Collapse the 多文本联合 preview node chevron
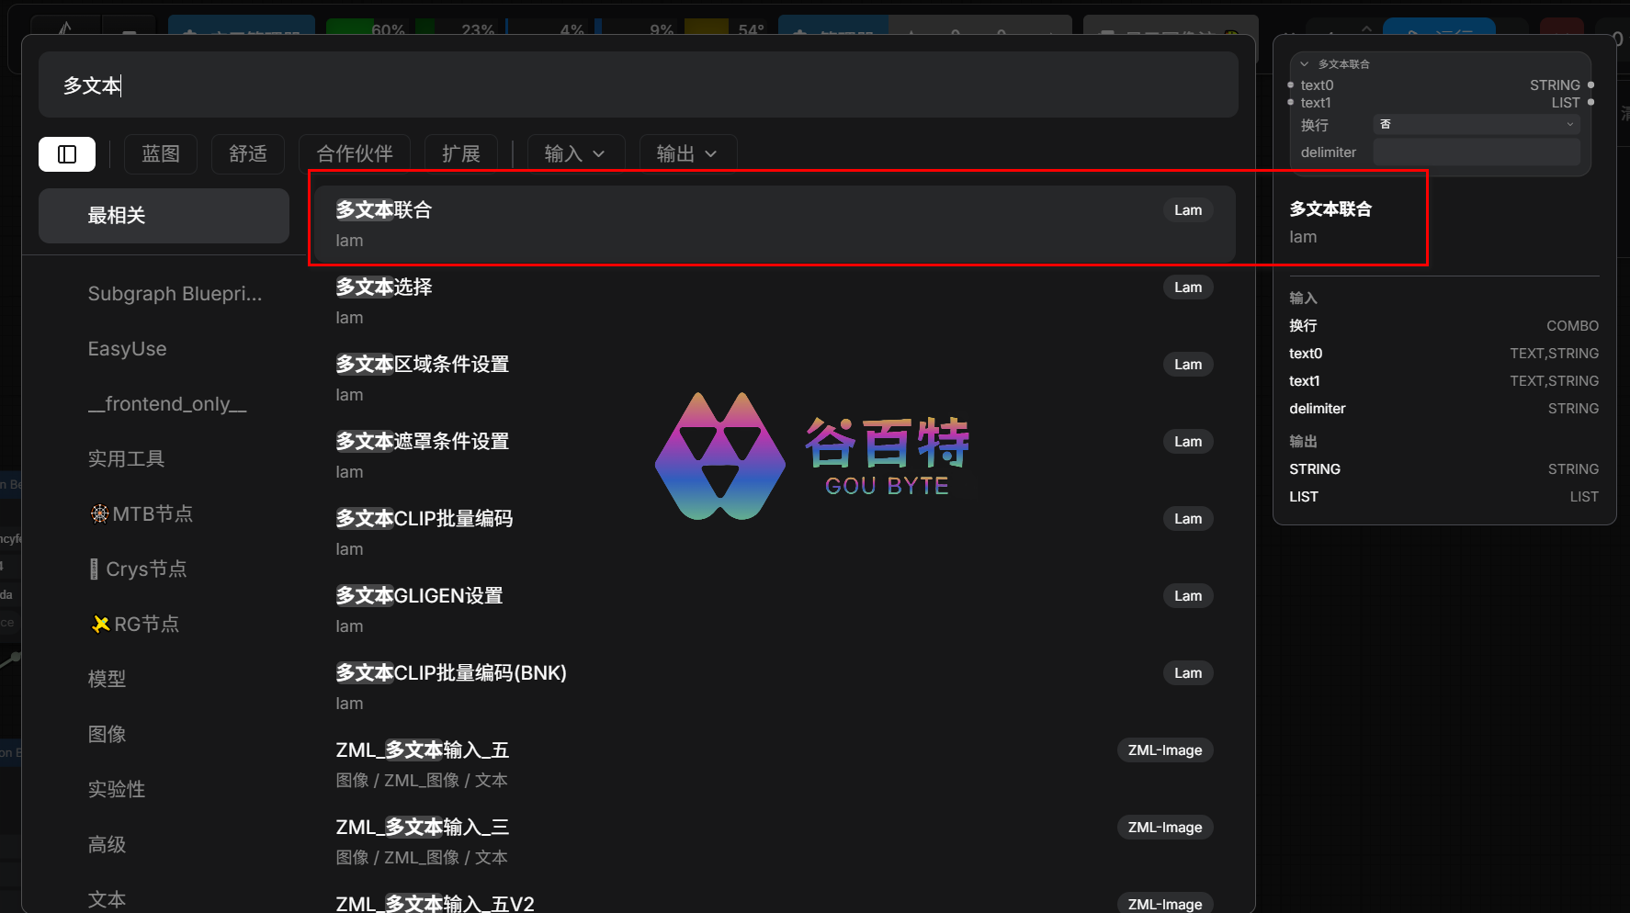This screenshot has width=1630, height=913. coord(1304,64)
